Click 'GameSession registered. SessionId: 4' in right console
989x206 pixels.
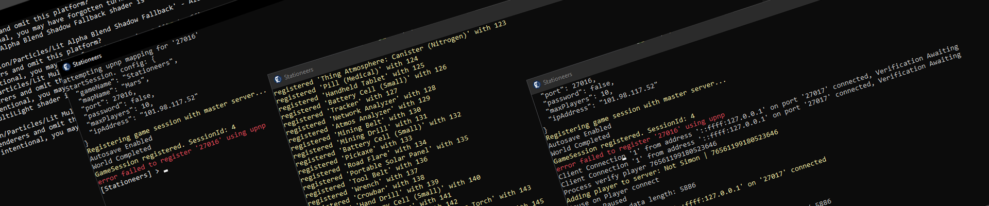coord(623,138)
